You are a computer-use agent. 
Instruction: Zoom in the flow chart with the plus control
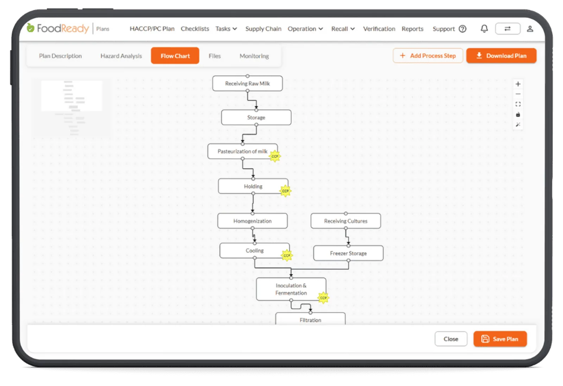(x=518, y=84)
